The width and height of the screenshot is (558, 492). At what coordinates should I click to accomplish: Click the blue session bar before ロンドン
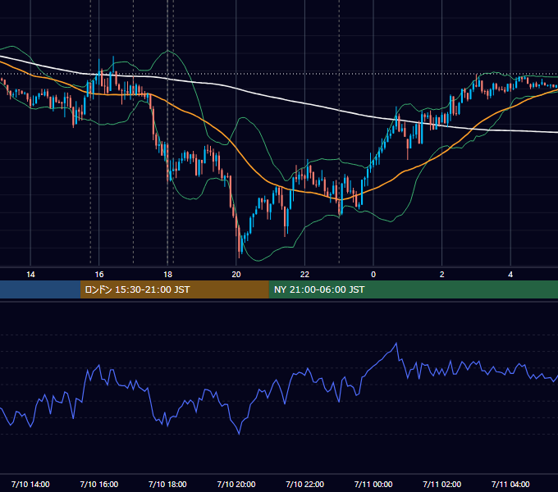tap(40, 289)
